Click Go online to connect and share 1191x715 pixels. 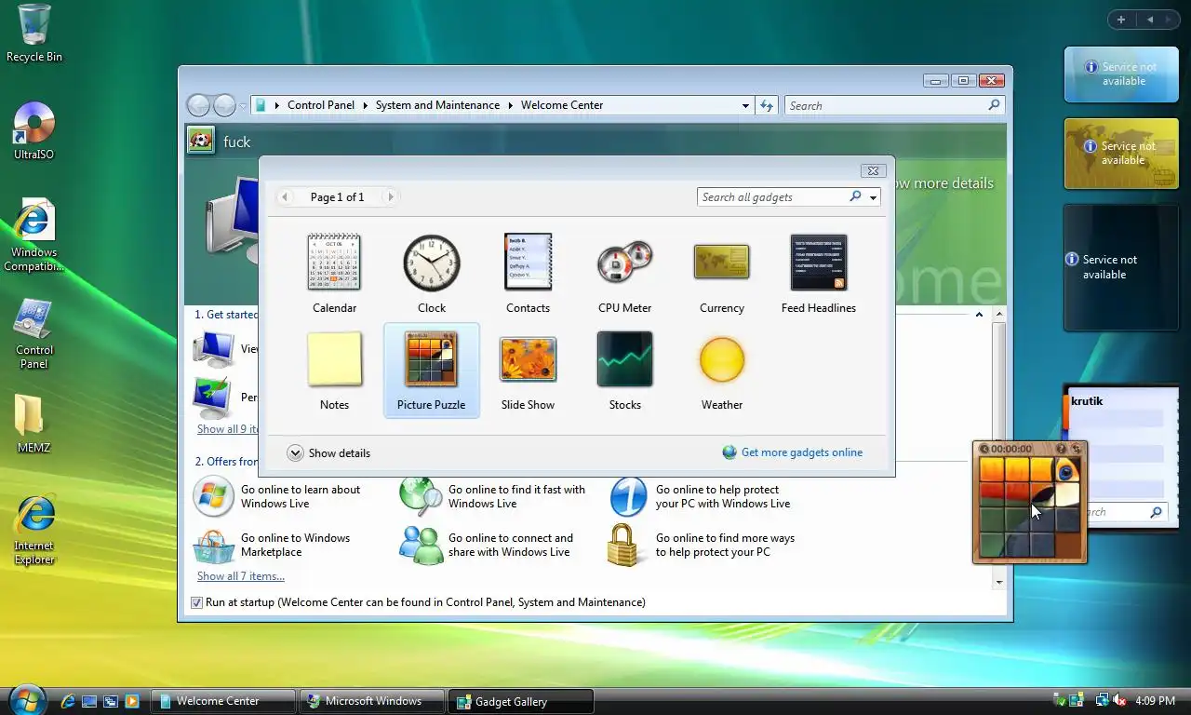click(x=487, y=545)
